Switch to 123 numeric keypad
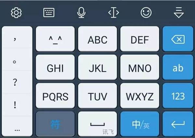 point(178,96)
